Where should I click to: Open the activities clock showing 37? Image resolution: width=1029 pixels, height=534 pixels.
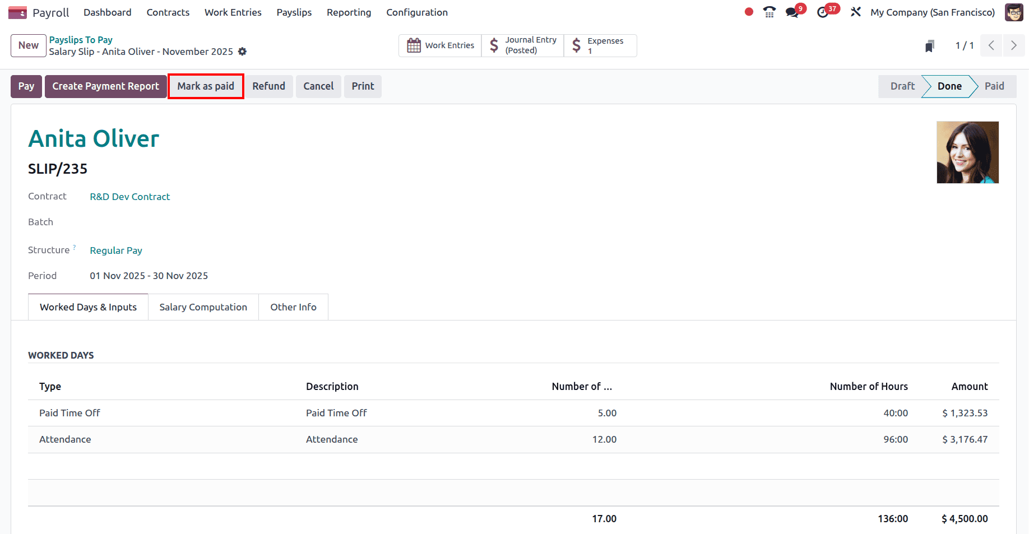(822, 12)
